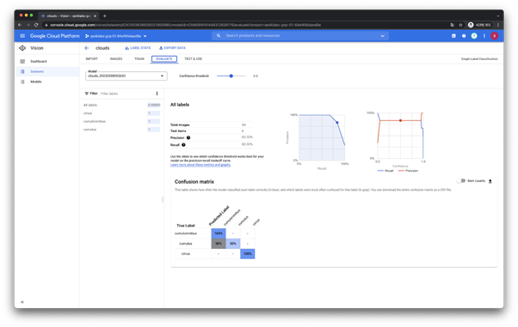Click the Filter labels input field
The image size is (518, 327).
coord(126,94)
